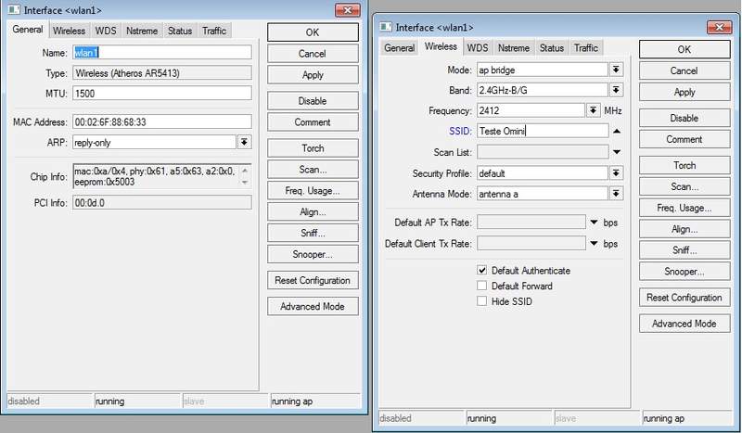Click Reset Configuration in right window
742x433 pixels.
point(684,298)
